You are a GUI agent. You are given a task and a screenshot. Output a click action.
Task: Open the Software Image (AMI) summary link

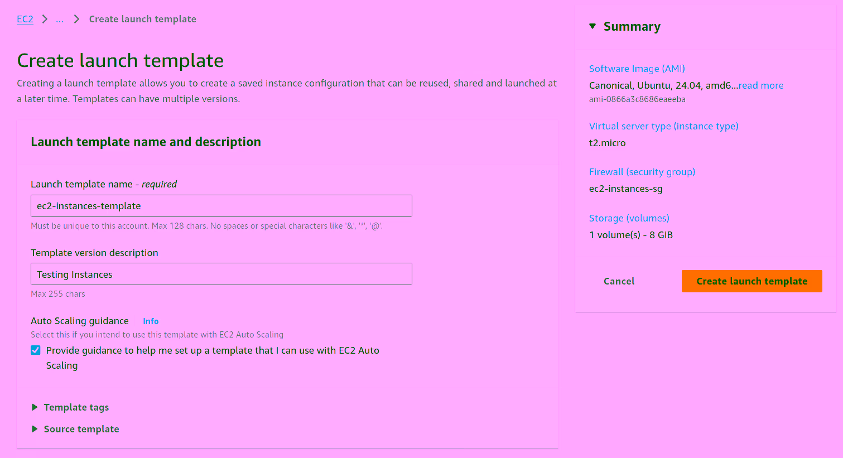tap(637, 69)
